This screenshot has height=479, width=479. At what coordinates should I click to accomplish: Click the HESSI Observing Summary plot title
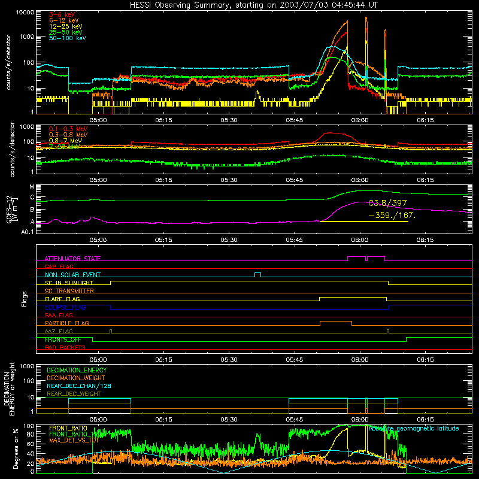[x=253, y=5]
